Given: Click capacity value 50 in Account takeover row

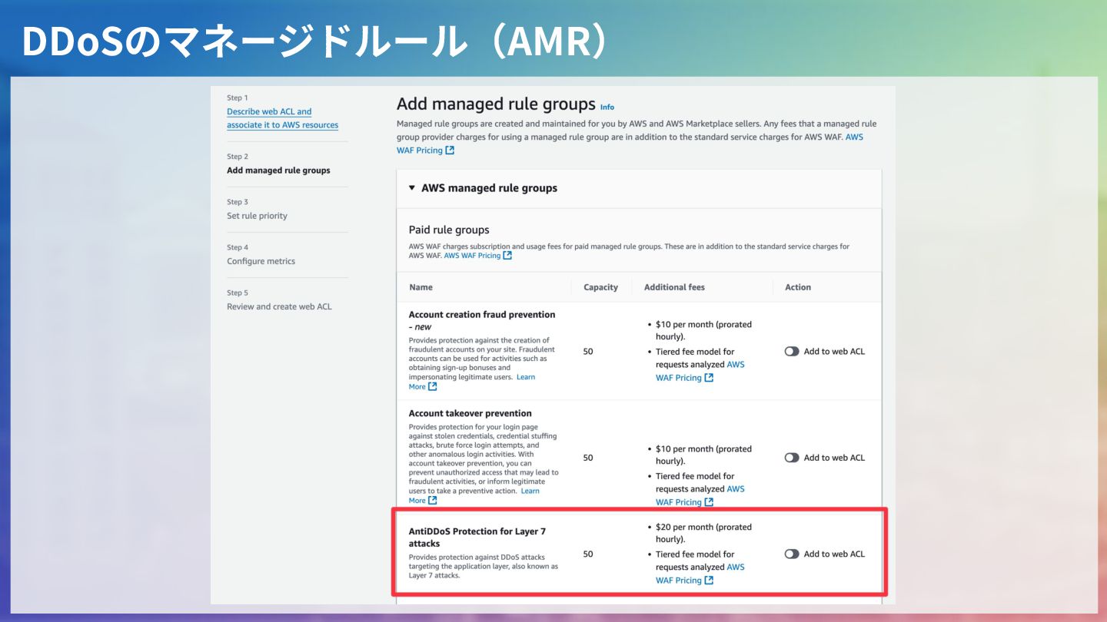Looking at the screenshot, I should click(x=588, y=457).
